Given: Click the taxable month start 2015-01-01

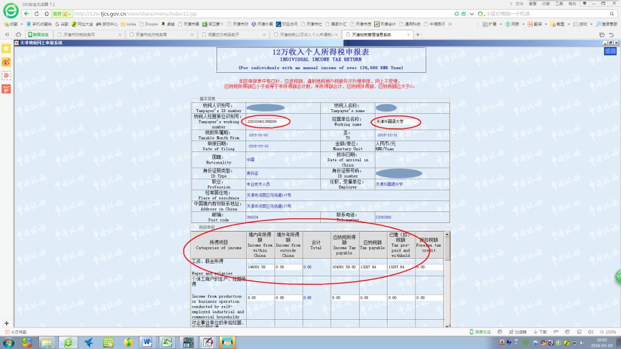Looking at the screenshot, I should 258,135.
